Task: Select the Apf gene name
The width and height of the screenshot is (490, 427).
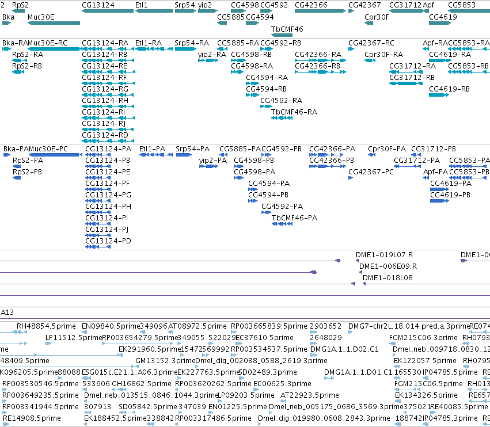Action: [428, 5]
